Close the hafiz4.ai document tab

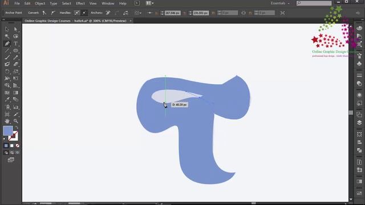(x=131, y=20)
